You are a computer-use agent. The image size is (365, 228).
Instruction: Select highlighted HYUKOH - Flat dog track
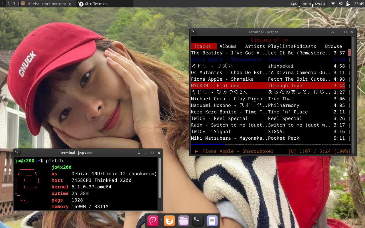[268, 85]
